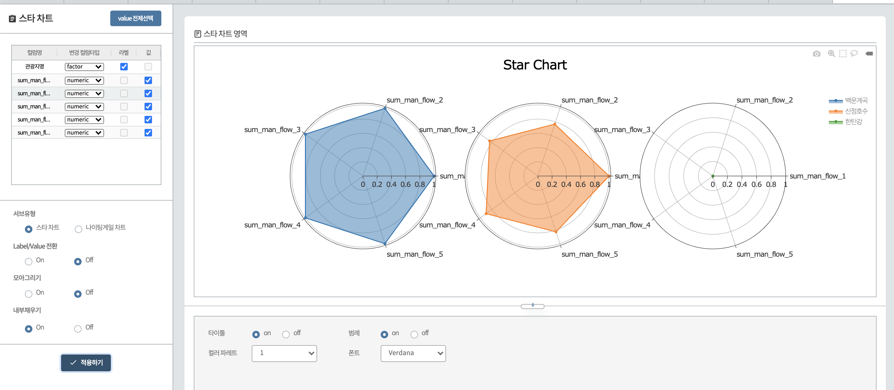
Task: Click the 백운계곡 legend marker
Action: click(835, 101)
